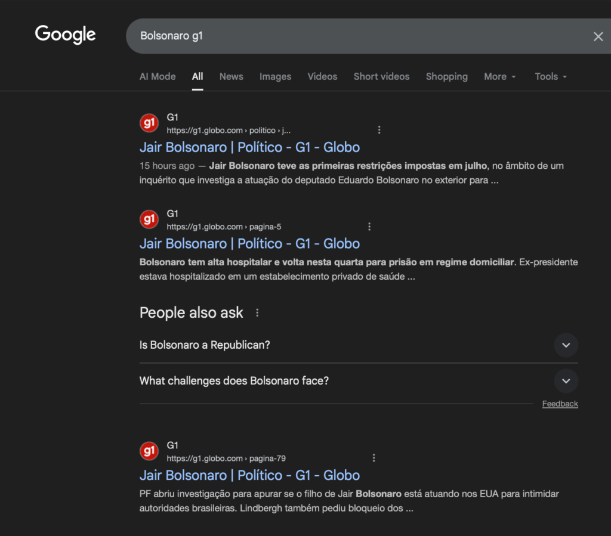Expand 'Is Bolsonaro a Republican?' question

566,345
